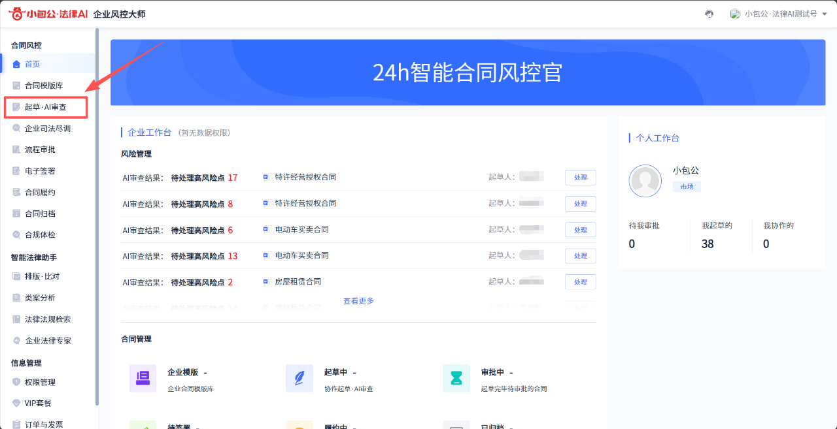Viewport: 837px width, 429px height.
Task: Open 起草·AI审查 in the sidebar
Action: [45, 107]
